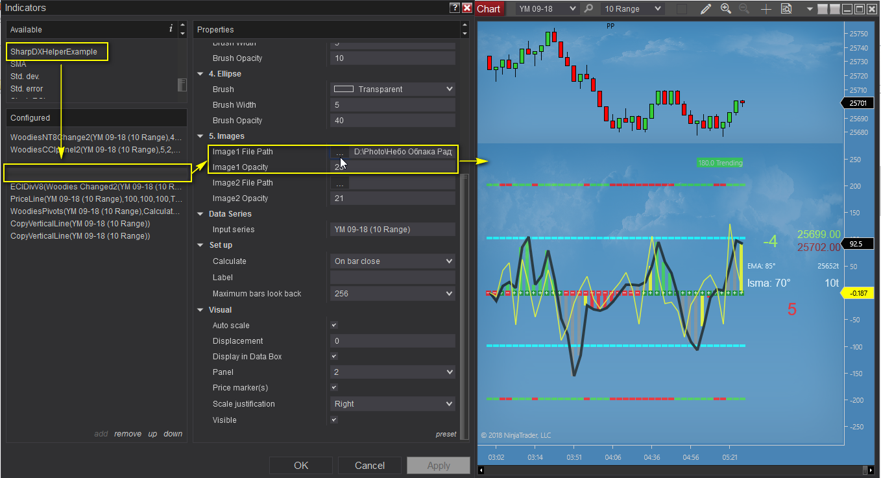Select Std. dev. in Available list
Image resolution: width=881 pixels, height=478 pixels.
(x=25, y=77)
